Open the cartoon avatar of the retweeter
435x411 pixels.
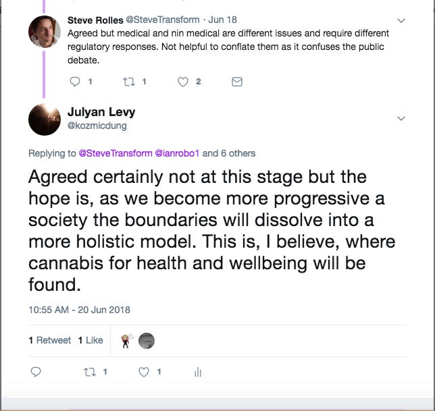pyautogui.click(x=126, y=341)
